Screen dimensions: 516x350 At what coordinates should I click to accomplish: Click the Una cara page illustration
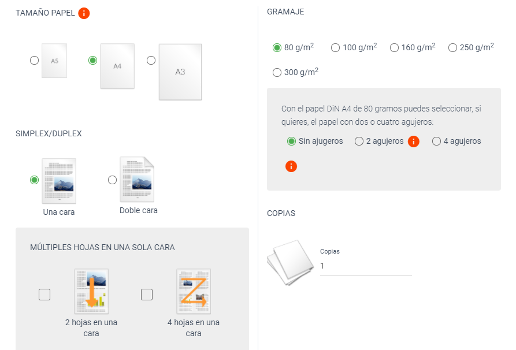(x=59, y=181)
